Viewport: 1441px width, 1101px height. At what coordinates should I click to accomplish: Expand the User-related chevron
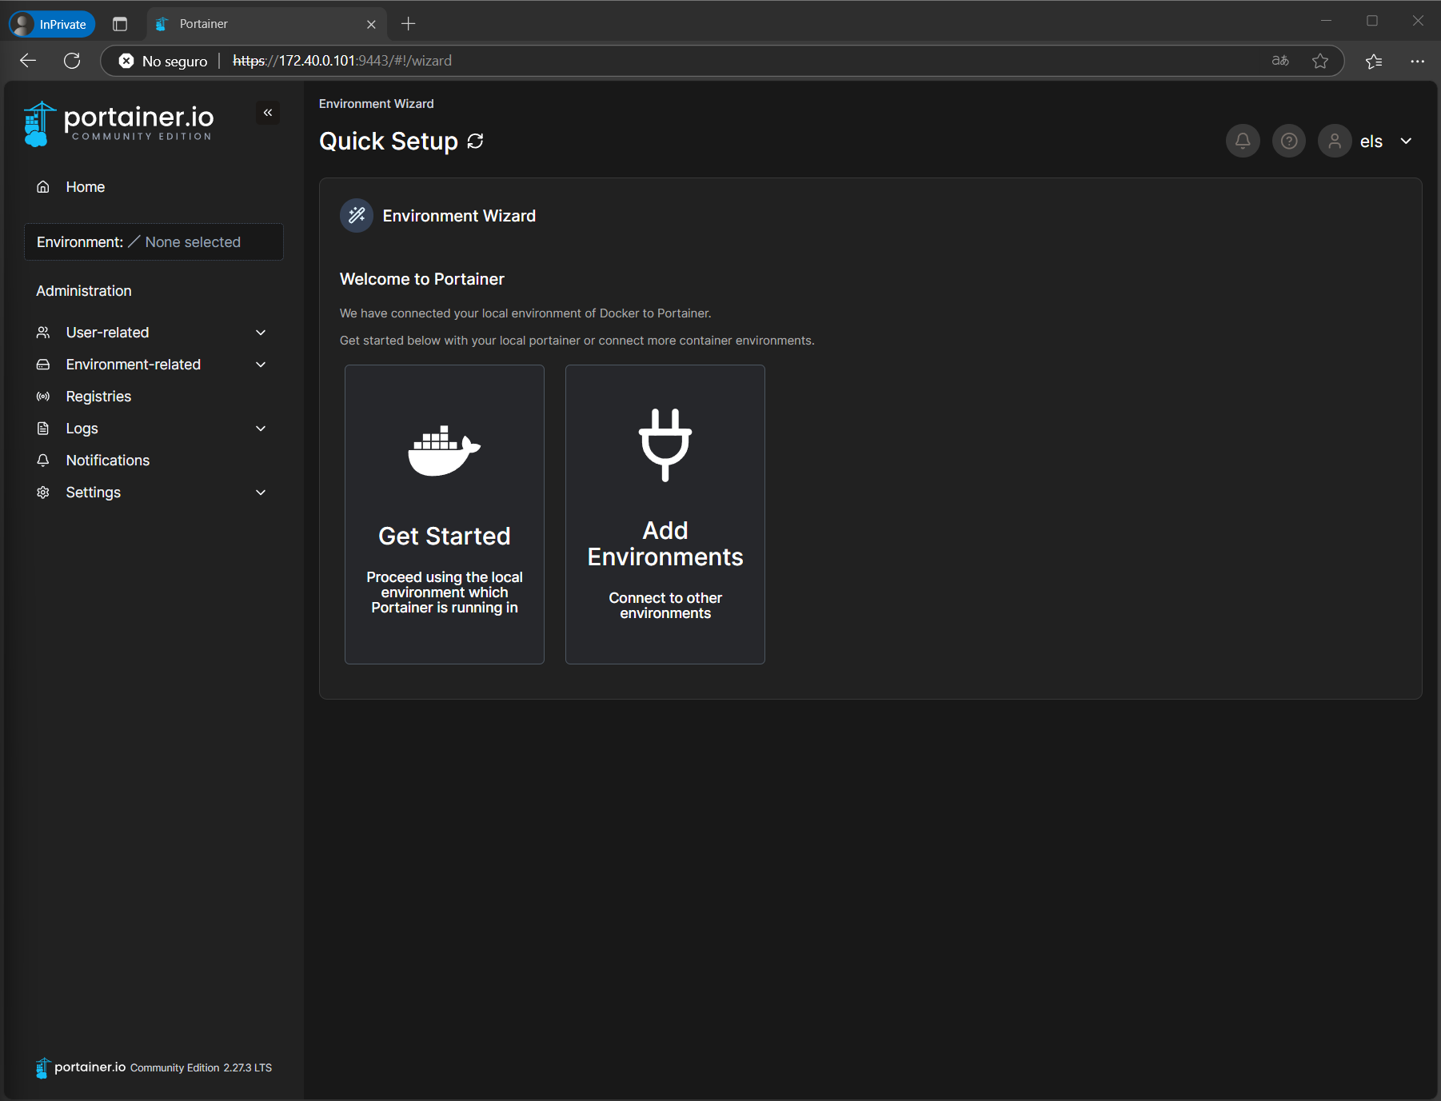tap(261, 333)
